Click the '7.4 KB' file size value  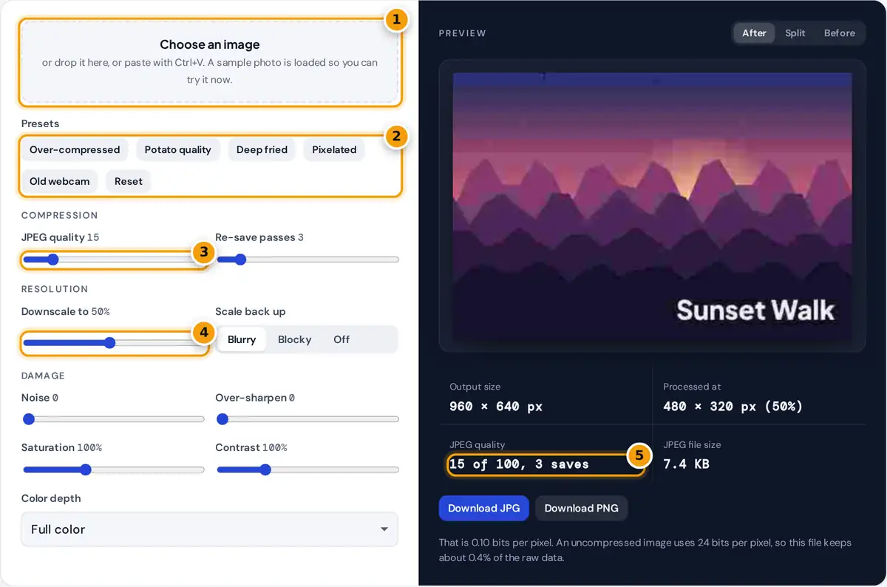pos(686,464)
